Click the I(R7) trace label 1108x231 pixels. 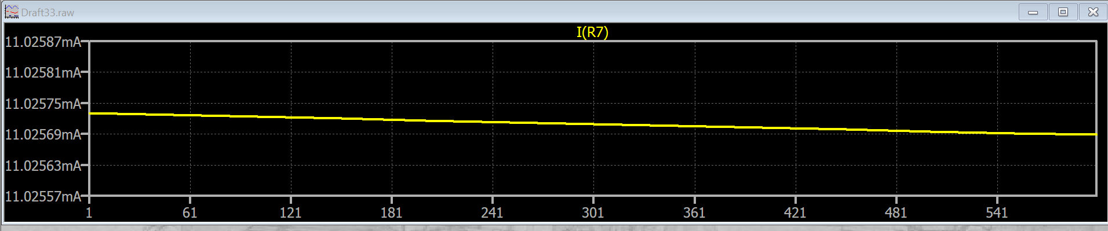click(592, 32)
